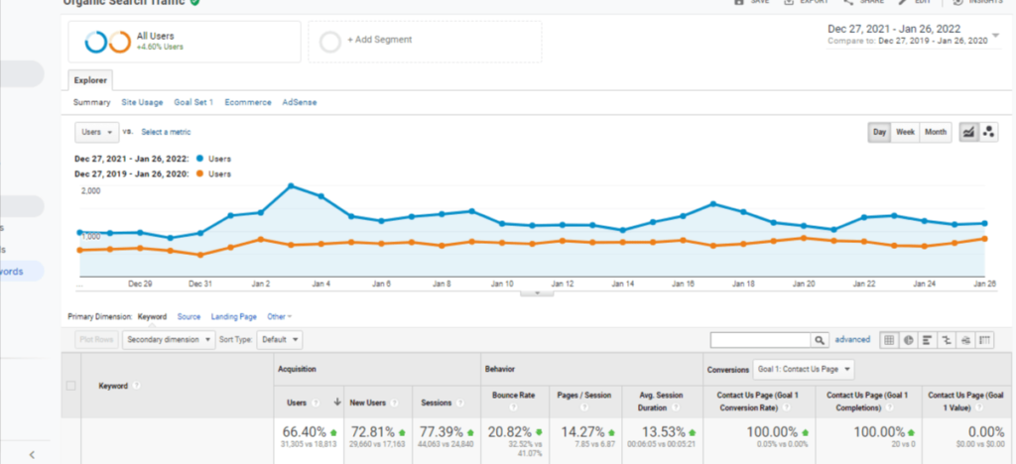Image resolution: width=1016 pixels, height=464 pixels.
Task: Switch to the AdSense sub-tab
Action: [x=300, y=102]
